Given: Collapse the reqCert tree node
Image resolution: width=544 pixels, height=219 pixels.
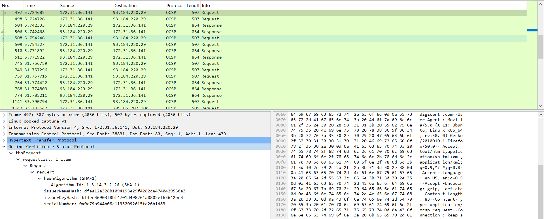Looking at the screenshot, I should click(32, 172).
